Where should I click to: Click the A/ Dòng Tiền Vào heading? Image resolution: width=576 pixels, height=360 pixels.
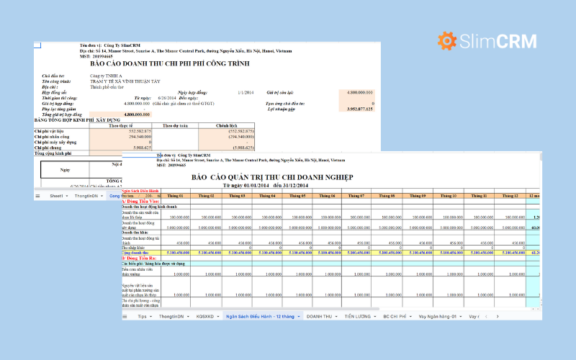(x=140, y=202)
